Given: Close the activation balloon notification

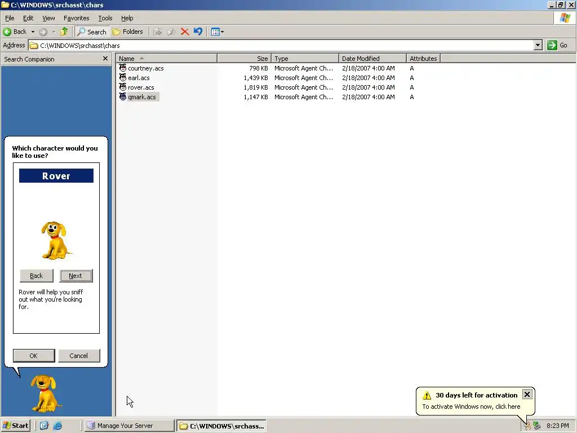Looking at the screenshot, I should pyautogui.click(x=527, y=394).
